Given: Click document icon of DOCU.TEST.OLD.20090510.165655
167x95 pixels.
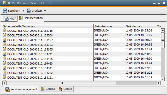Looking at the screenshot, I should (4, 49).
